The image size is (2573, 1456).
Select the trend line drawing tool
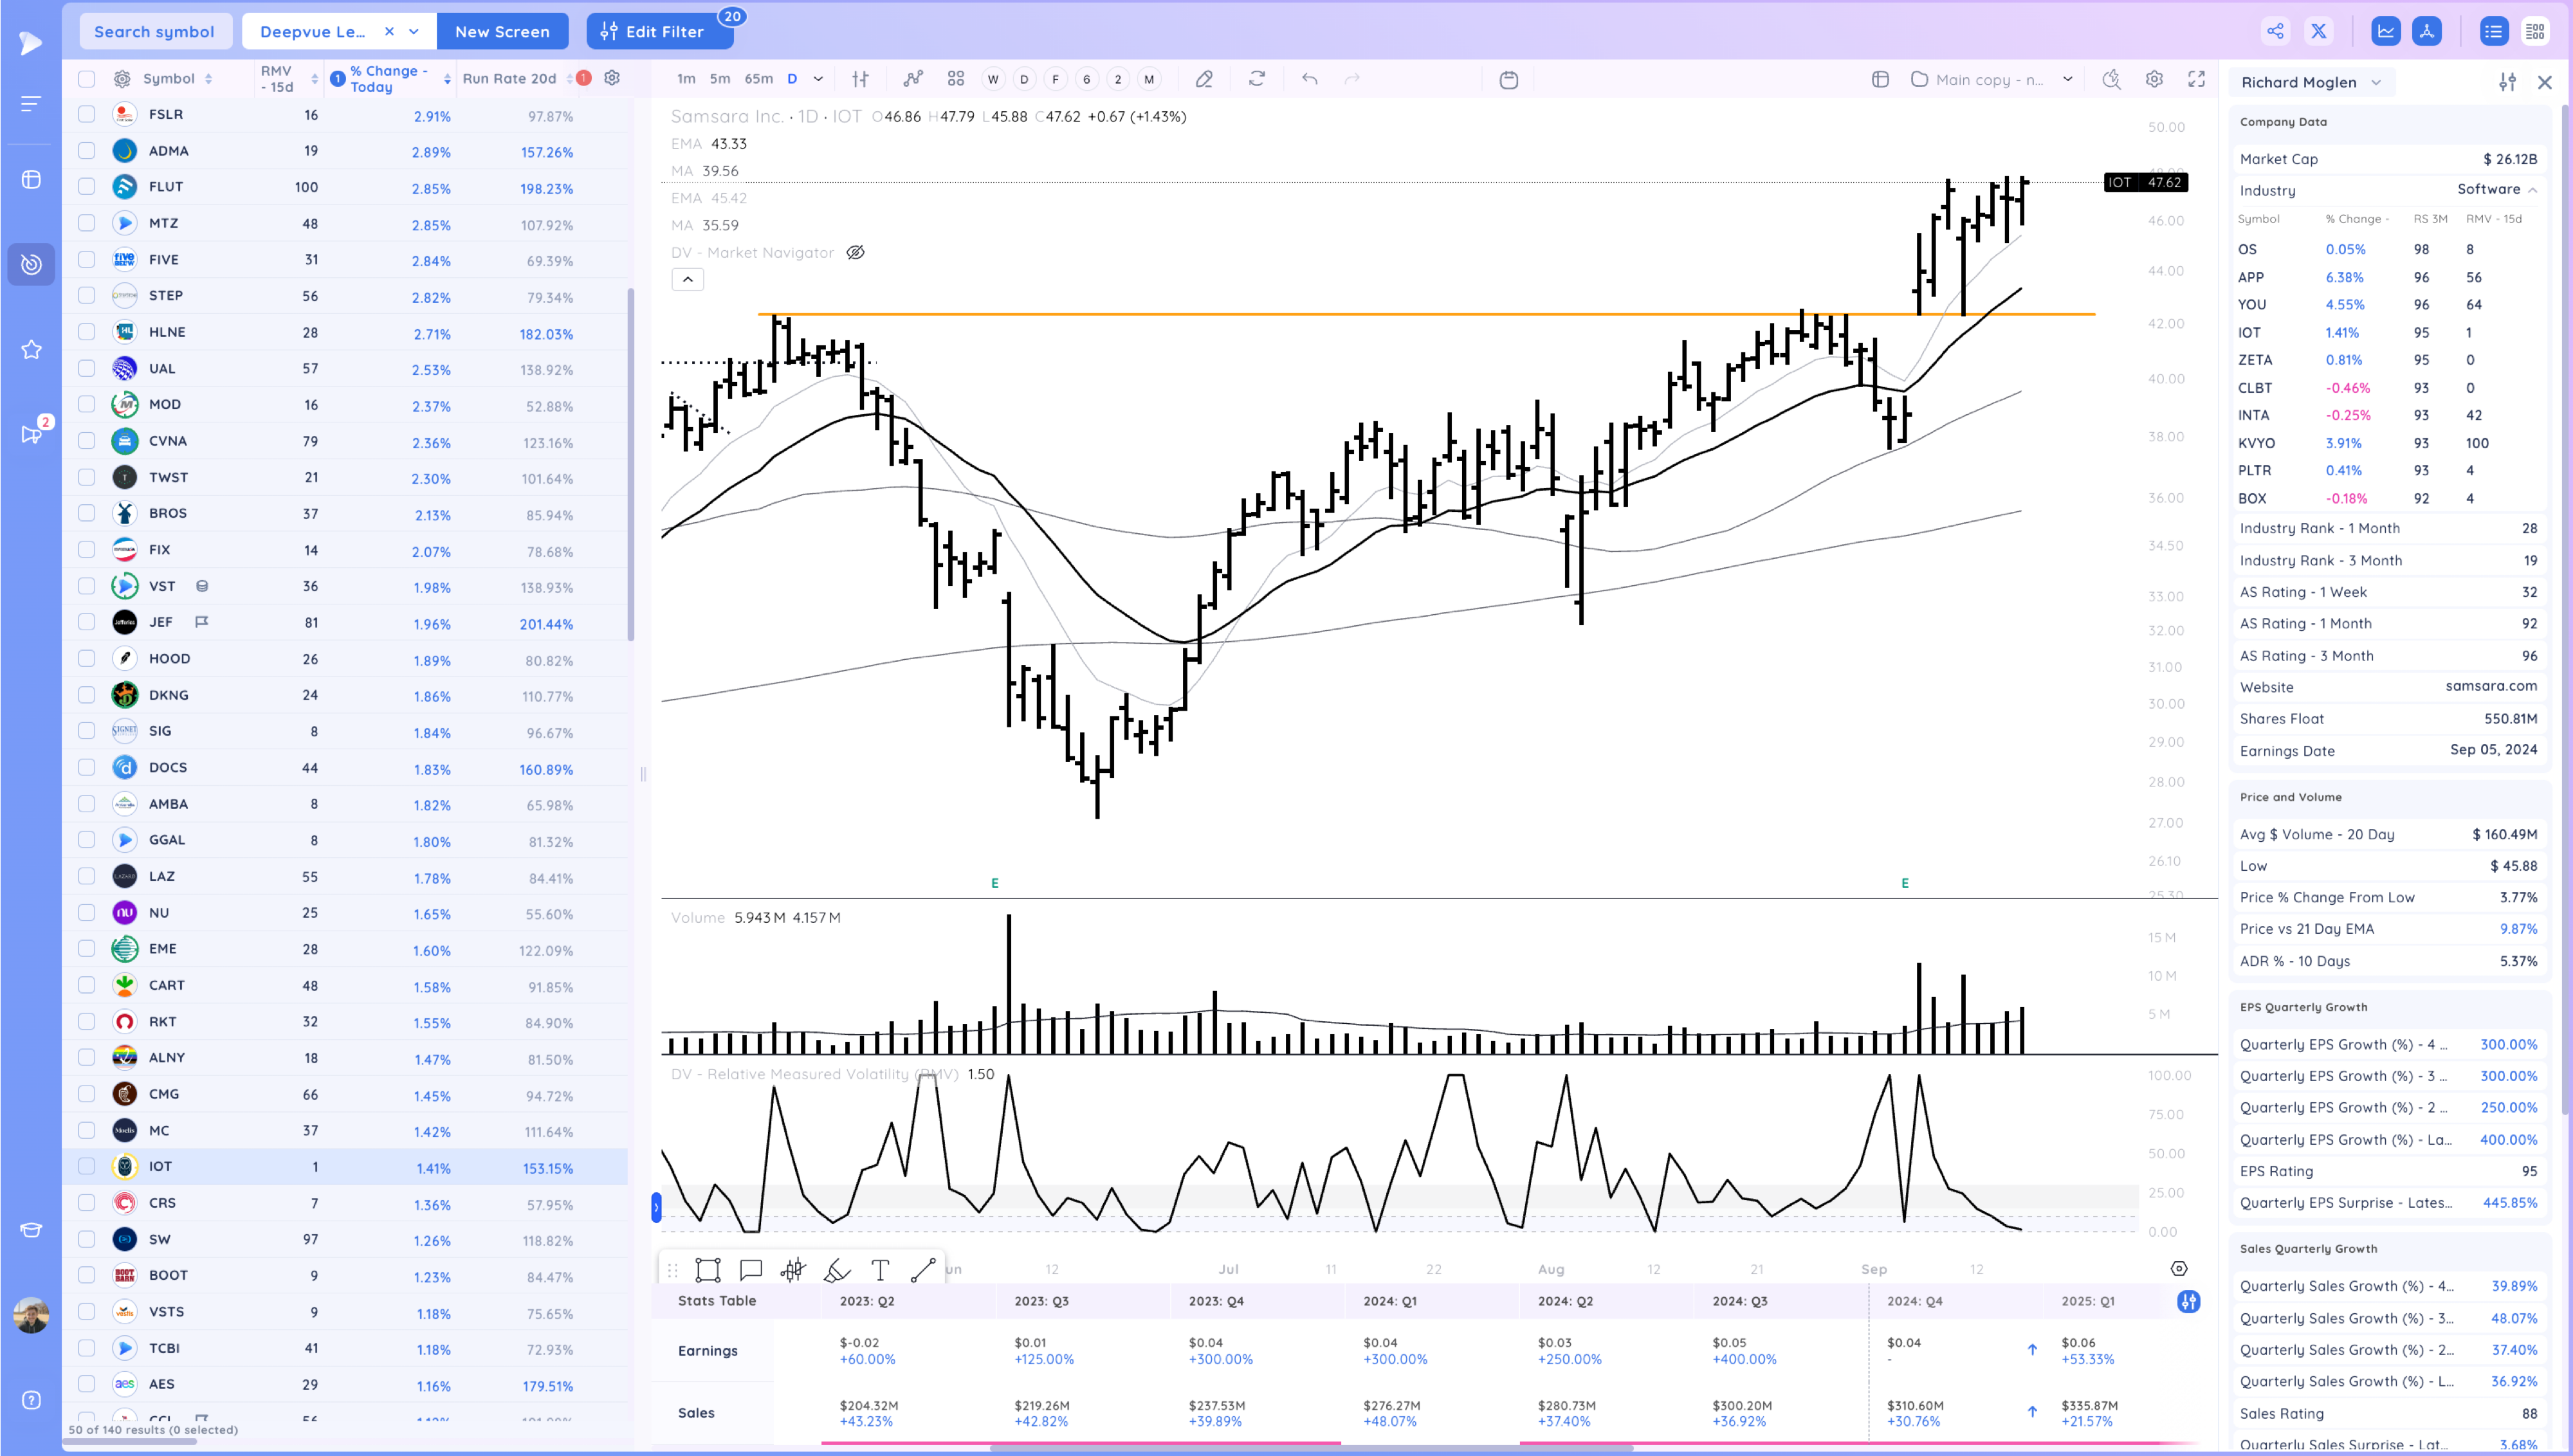tap(923, 1270)
